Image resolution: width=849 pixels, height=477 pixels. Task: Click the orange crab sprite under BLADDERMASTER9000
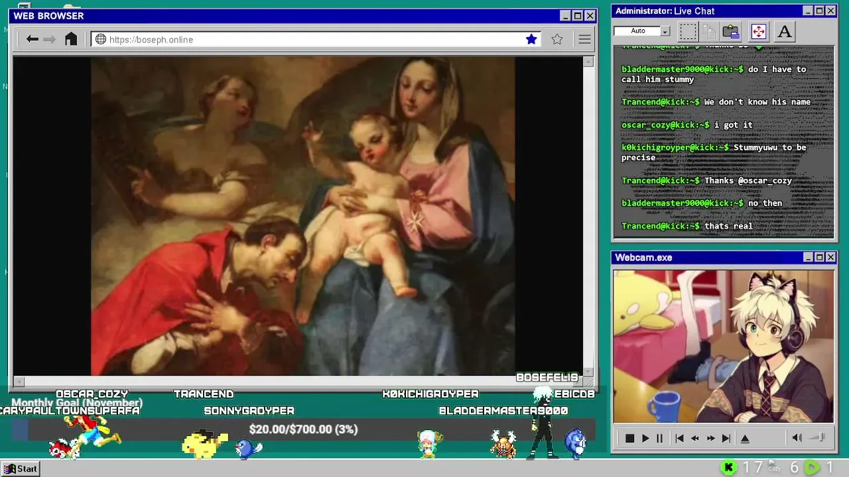pyautogui.click(x=503, y=445)
